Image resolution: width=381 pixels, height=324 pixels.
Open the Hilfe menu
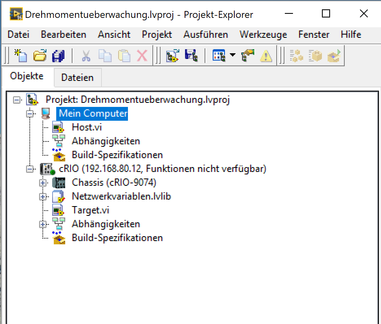(351, 35)
